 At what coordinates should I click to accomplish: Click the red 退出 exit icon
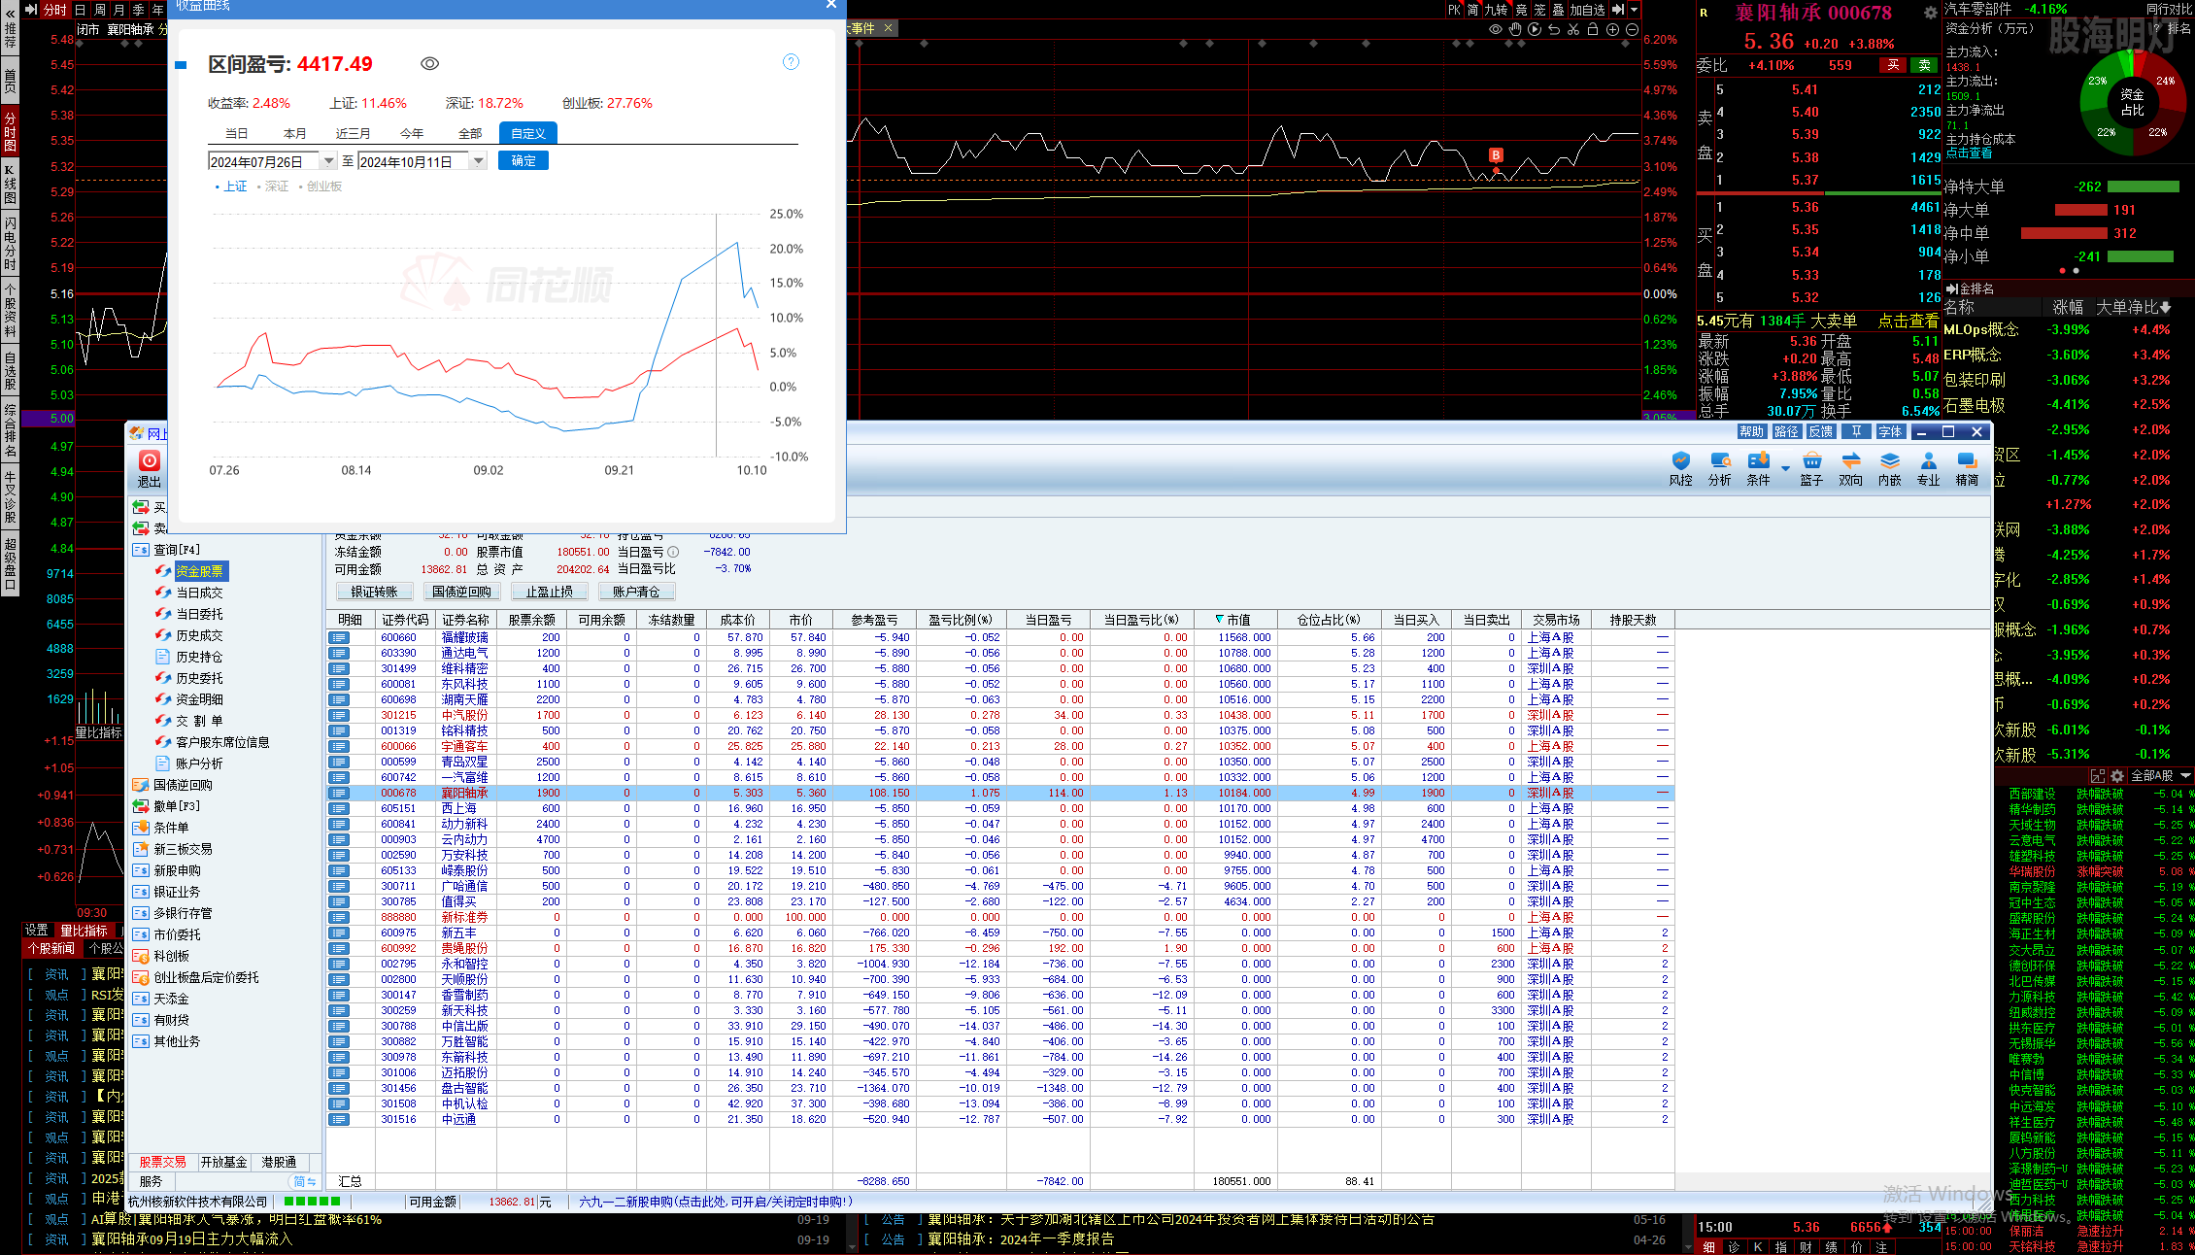[x=150, y=461]
